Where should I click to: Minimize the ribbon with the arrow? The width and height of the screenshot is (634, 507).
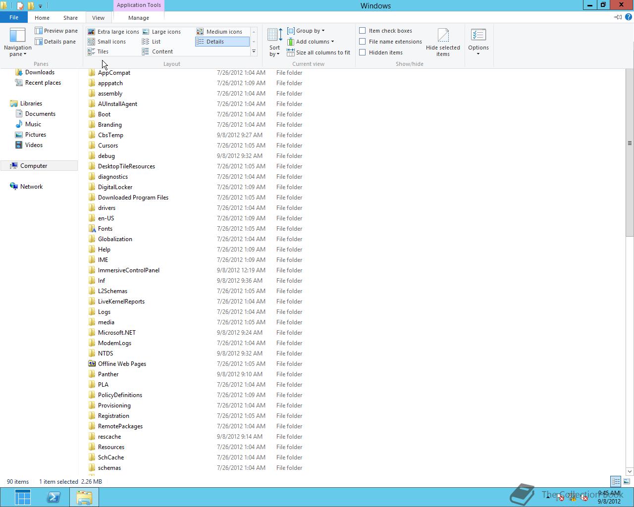[x=618, y=17]
